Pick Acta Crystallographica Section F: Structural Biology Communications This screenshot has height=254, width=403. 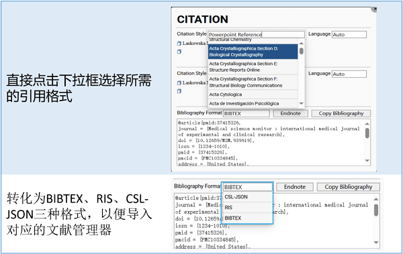tap(253, 82)
